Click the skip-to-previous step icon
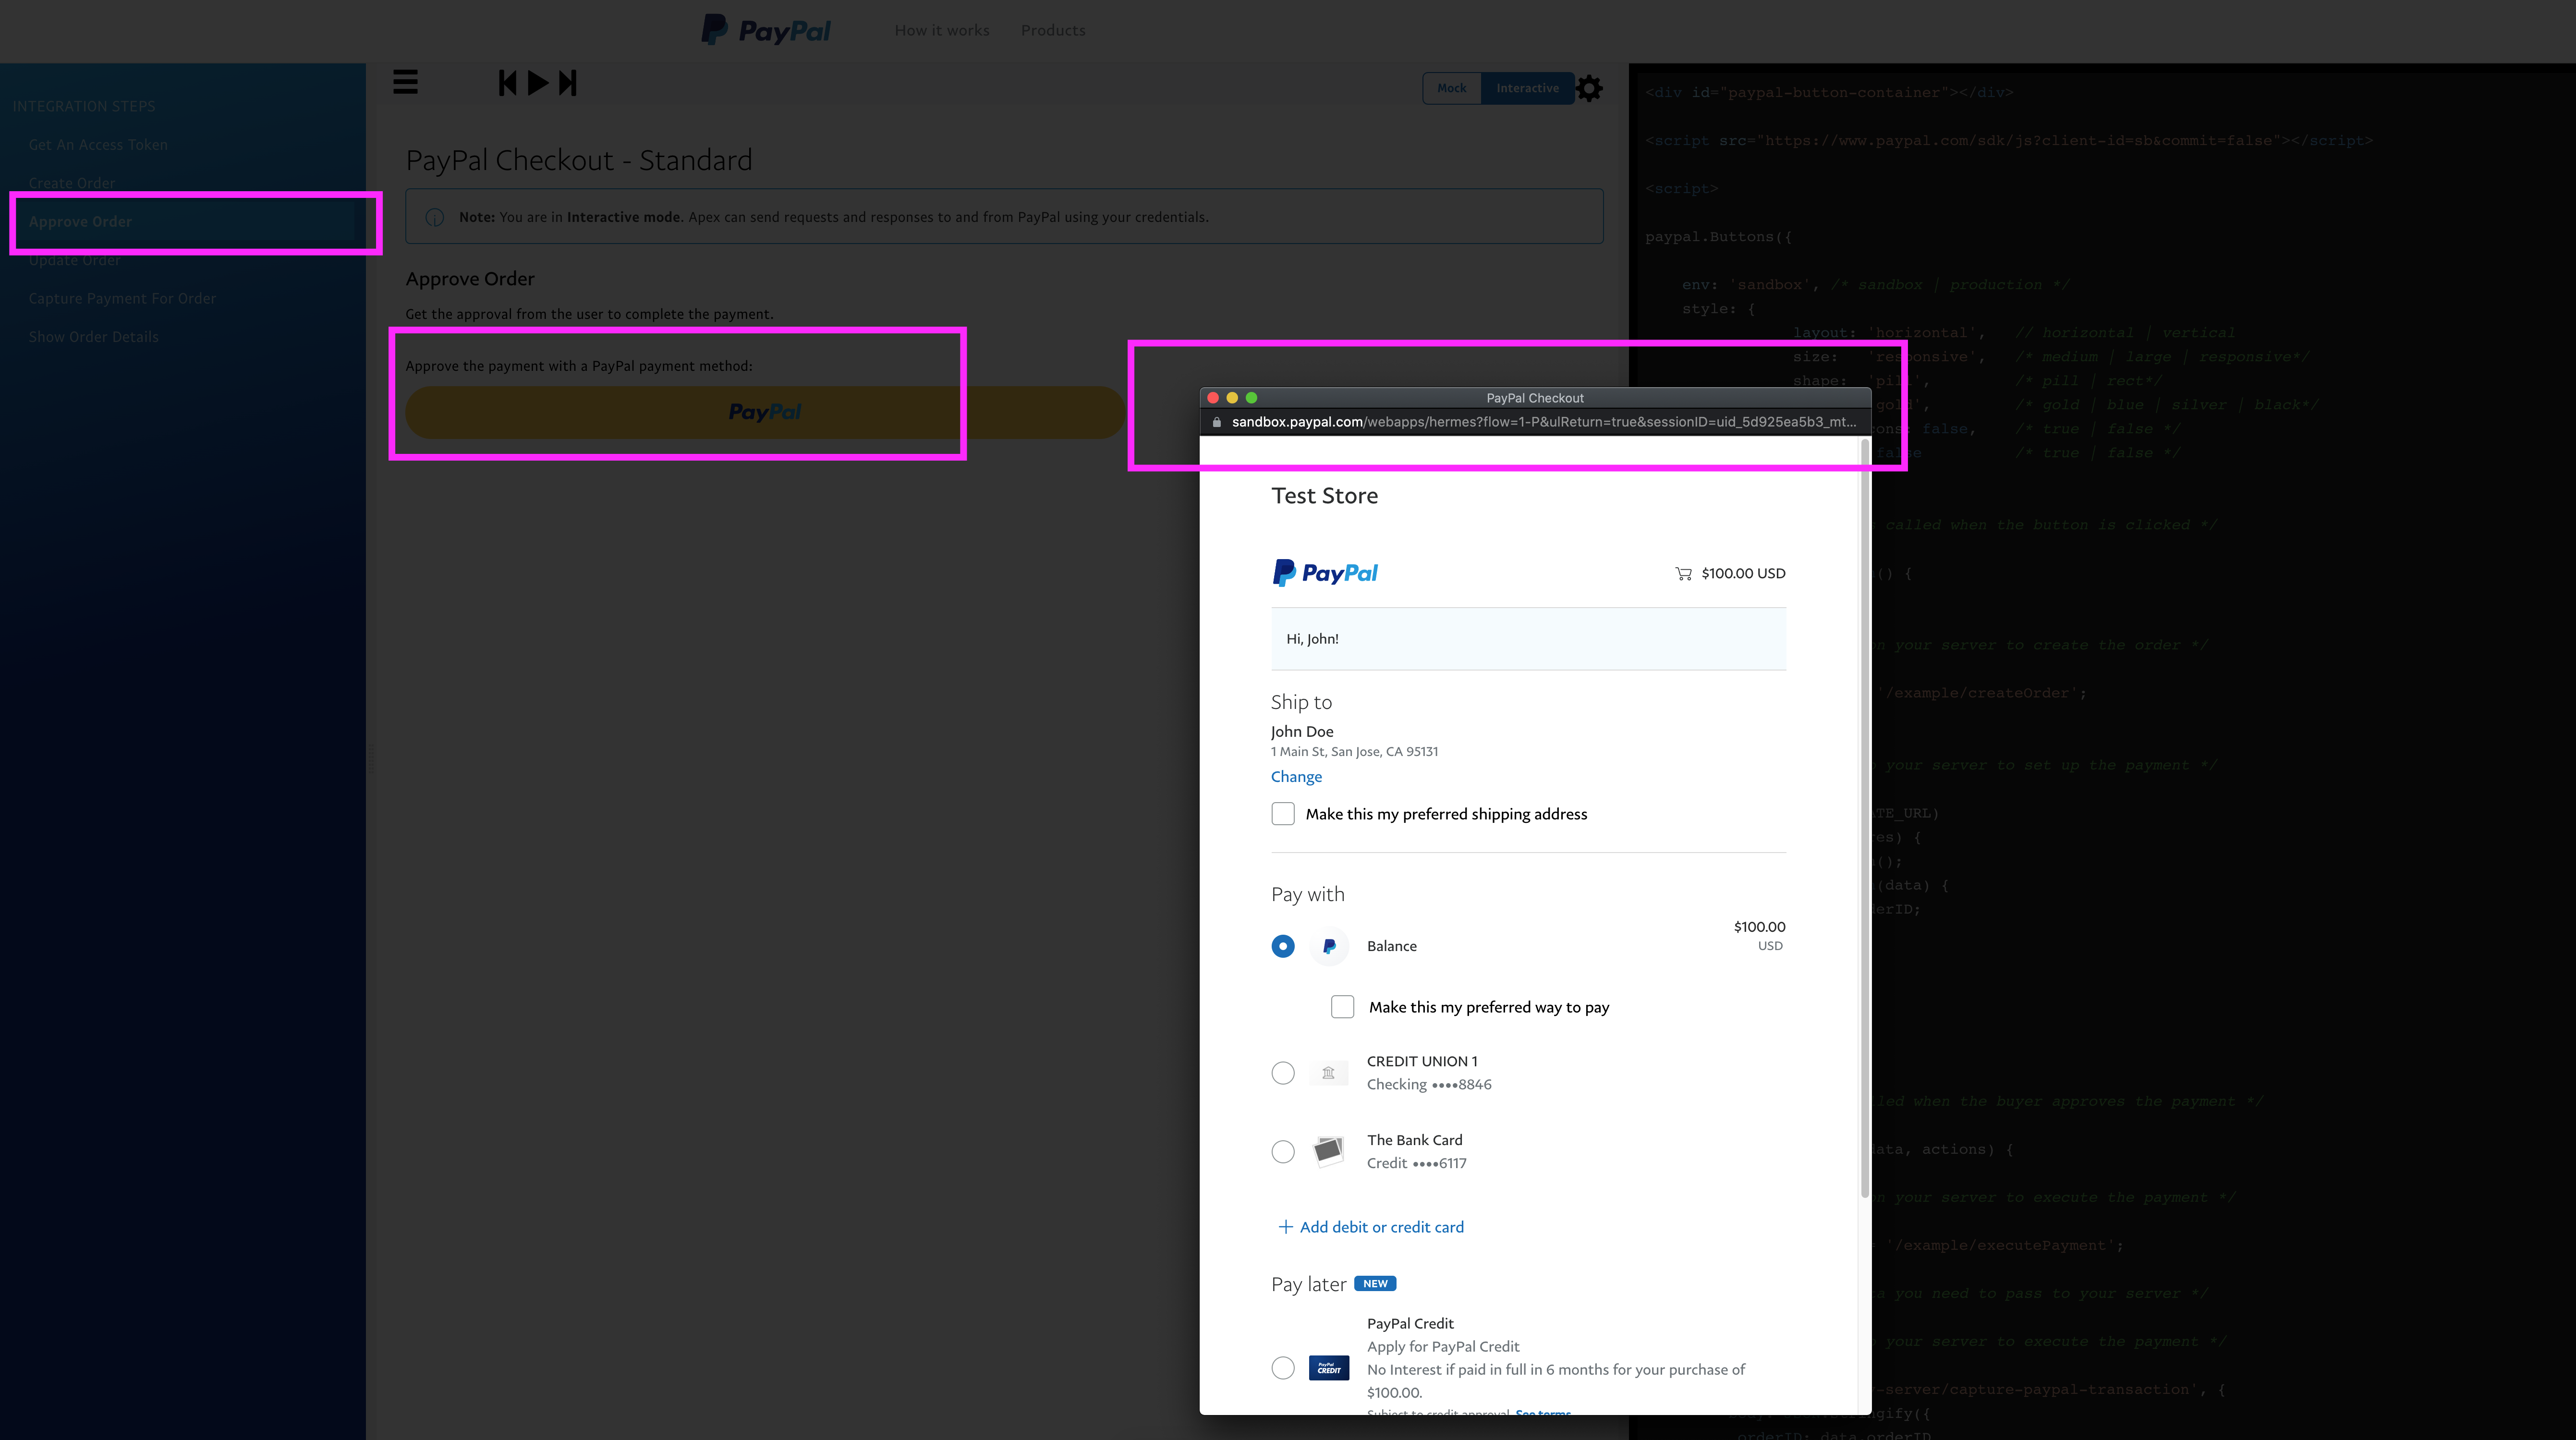The image size is (2576, 1440). click(508, 82)
